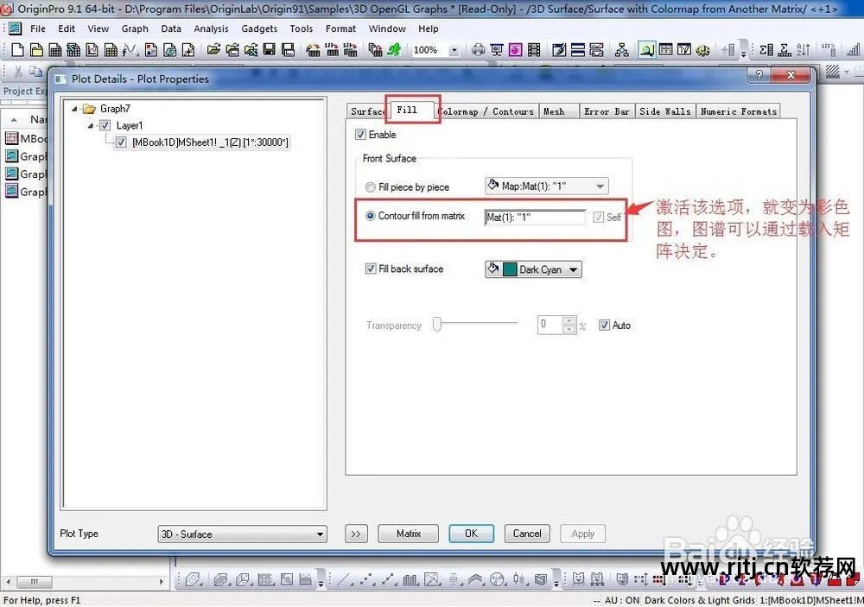Click the Project Explorer horizontal scrollbar

coord(85,582)
